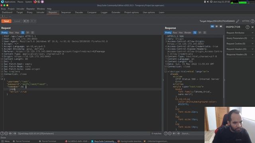Image resolution: width=255 pixels, height=143 pixels.
Task: Select Pretty view in Request panel
Action: pos(4,33)
